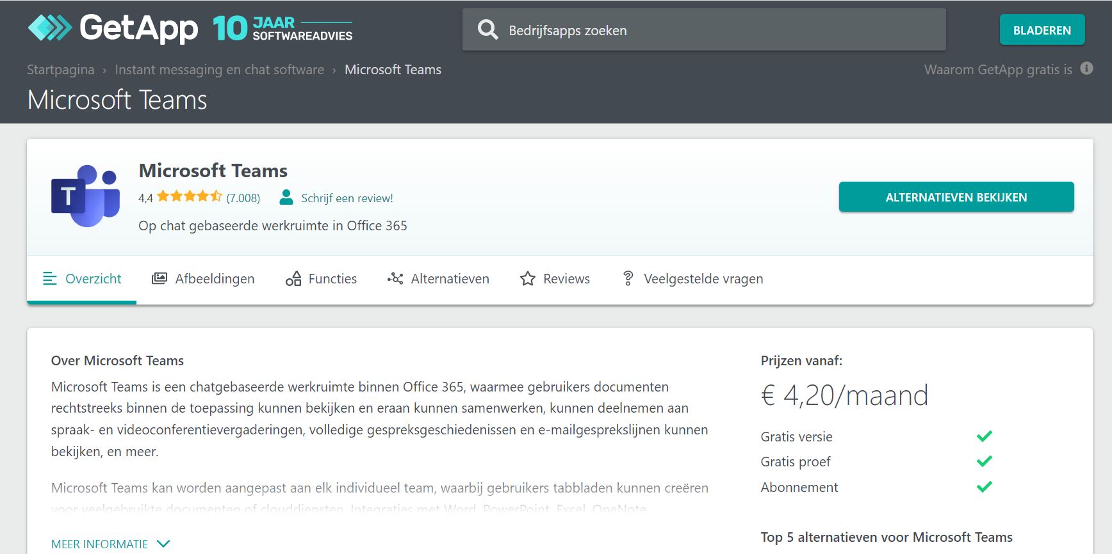Click the 10 jaar softwareadvies badge
Image resolution: width=1112 pixels, height=554 pixels.
(282, 29)
